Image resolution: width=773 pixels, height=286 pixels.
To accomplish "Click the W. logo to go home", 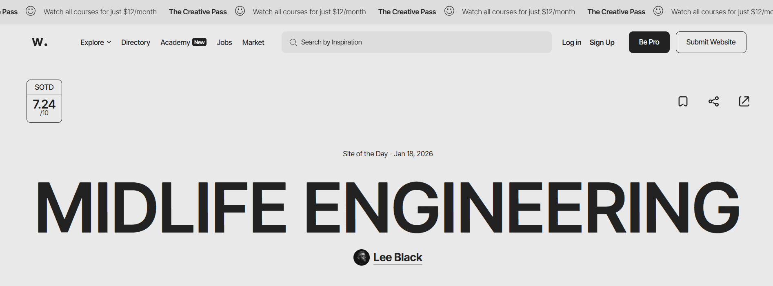I will click(40, 42).
